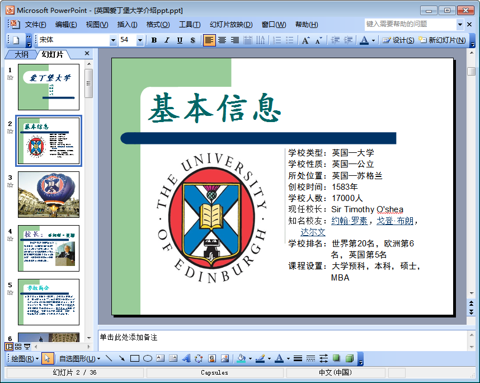Select the Rectangle drawing tool
This screenshot has height=383, width=480.
[x=135, y=358]
